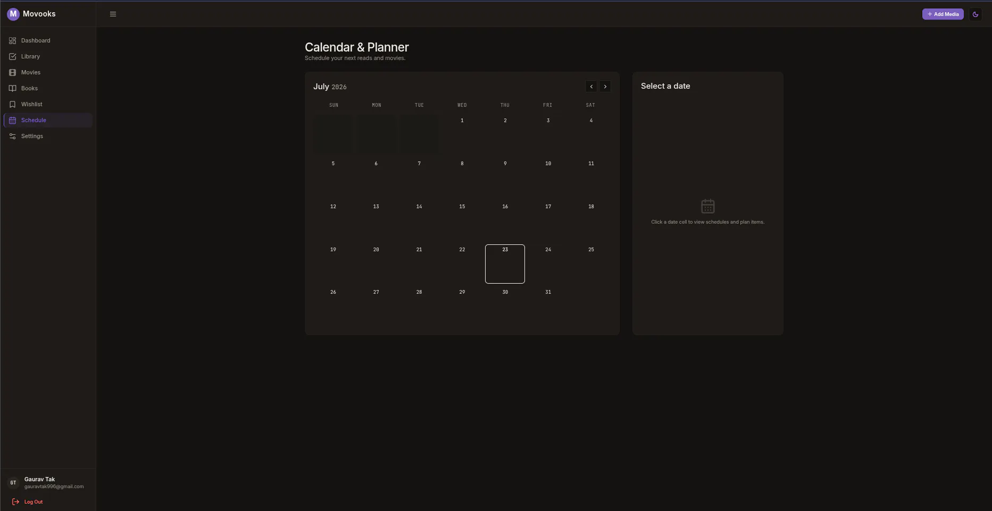Select July 10 date cell
This screenshot has width=992, height=511.
coord(548,177)
